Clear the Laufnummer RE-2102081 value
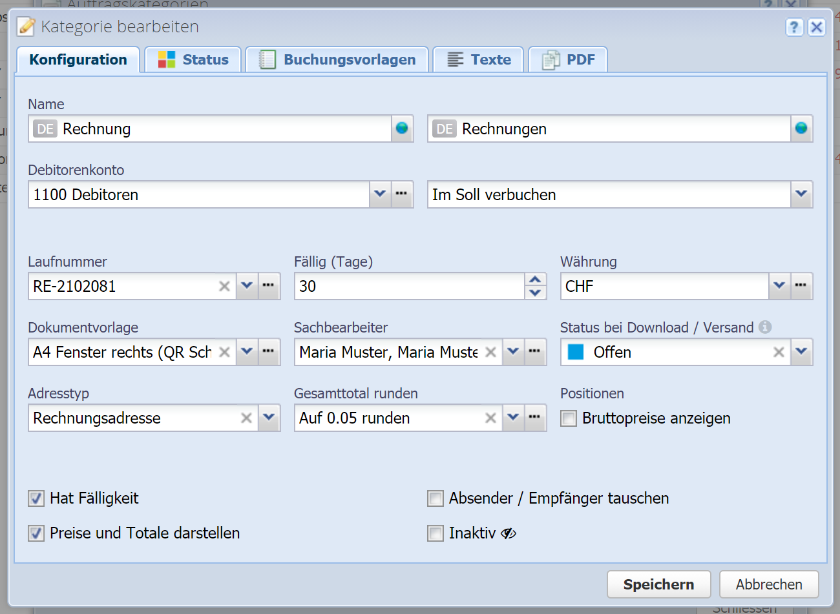The width and height of the screenshot is (840, 614). point(224,286)
